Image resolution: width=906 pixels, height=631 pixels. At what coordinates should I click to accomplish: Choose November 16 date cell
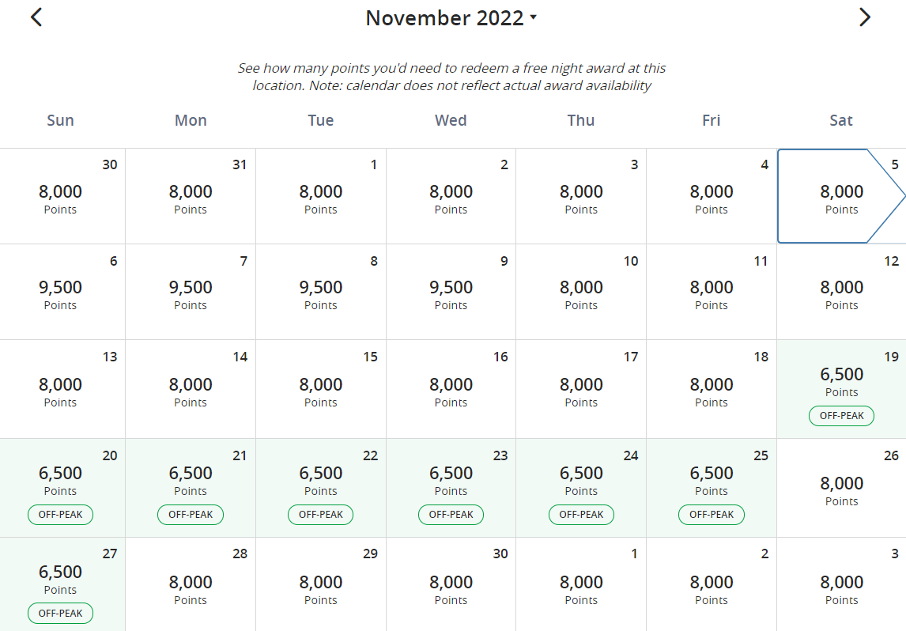[451, 390]
